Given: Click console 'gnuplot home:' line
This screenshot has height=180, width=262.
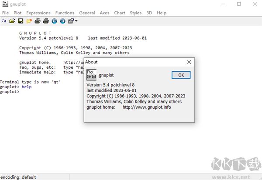Looking at the screenshot, I should coord(51,63).
